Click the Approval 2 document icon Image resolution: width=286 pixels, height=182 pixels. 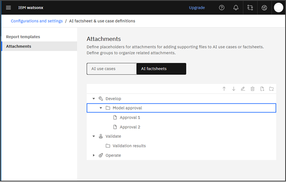pos(115,127)
